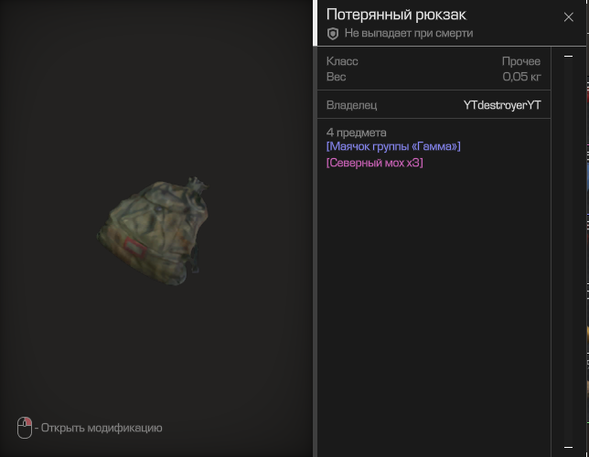Click the Не выпадает при смерти label

click(x=409, y=33)
